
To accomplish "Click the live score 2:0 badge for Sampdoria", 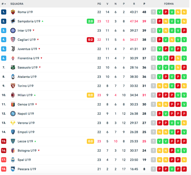I will click(x=90, y=21).
